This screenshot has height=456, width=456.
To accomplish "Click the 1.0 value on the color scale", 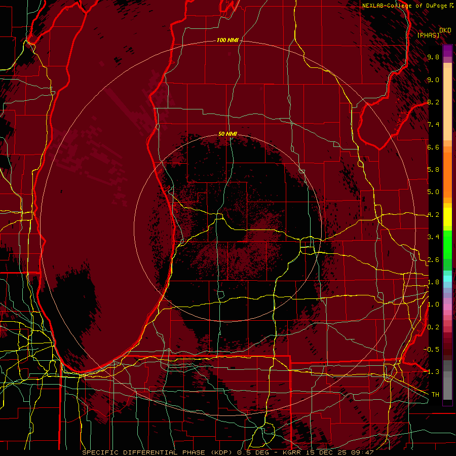I will click(433, 305).
